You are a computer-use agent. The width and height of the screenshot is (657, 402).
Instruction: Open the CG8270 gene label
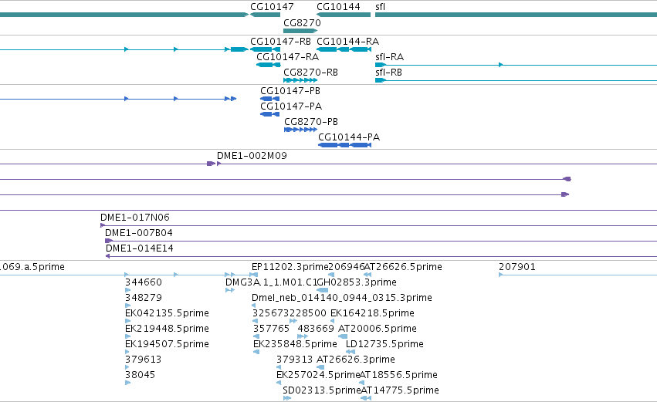(302, 22)
